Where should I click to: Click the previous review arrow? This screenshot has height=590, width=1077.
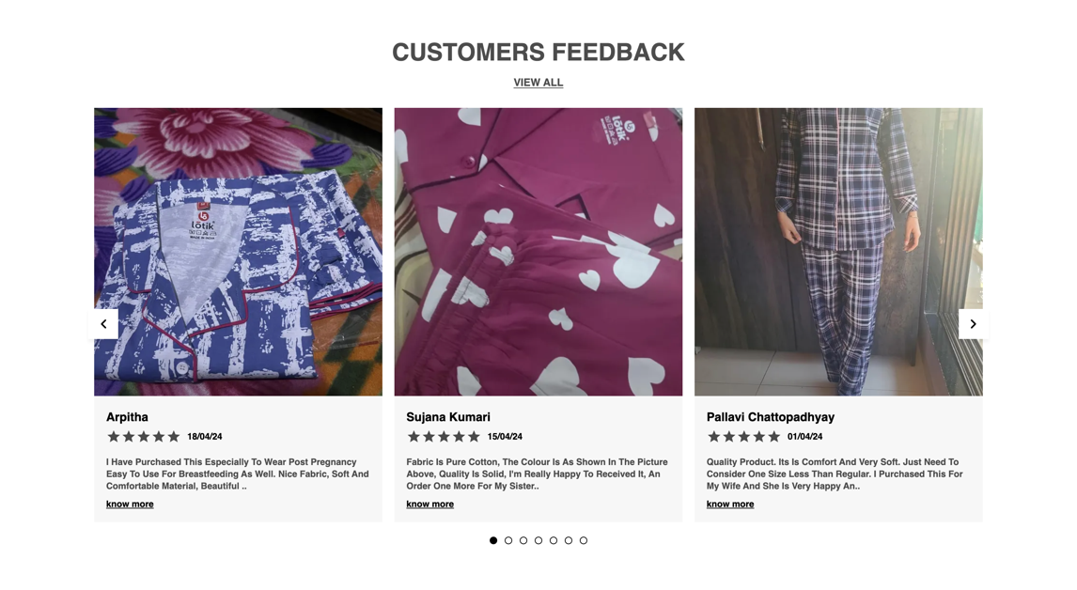coord(103,324)
